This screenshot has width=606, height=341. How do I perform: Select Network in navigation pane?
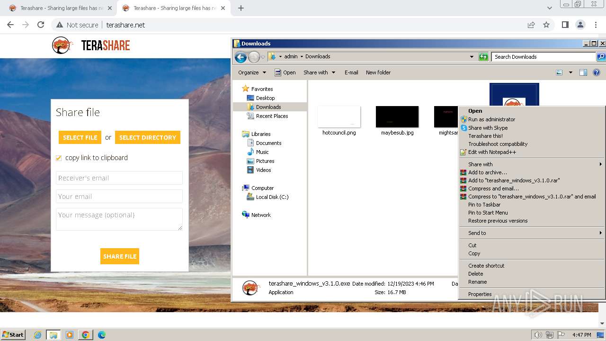point(261,215)
